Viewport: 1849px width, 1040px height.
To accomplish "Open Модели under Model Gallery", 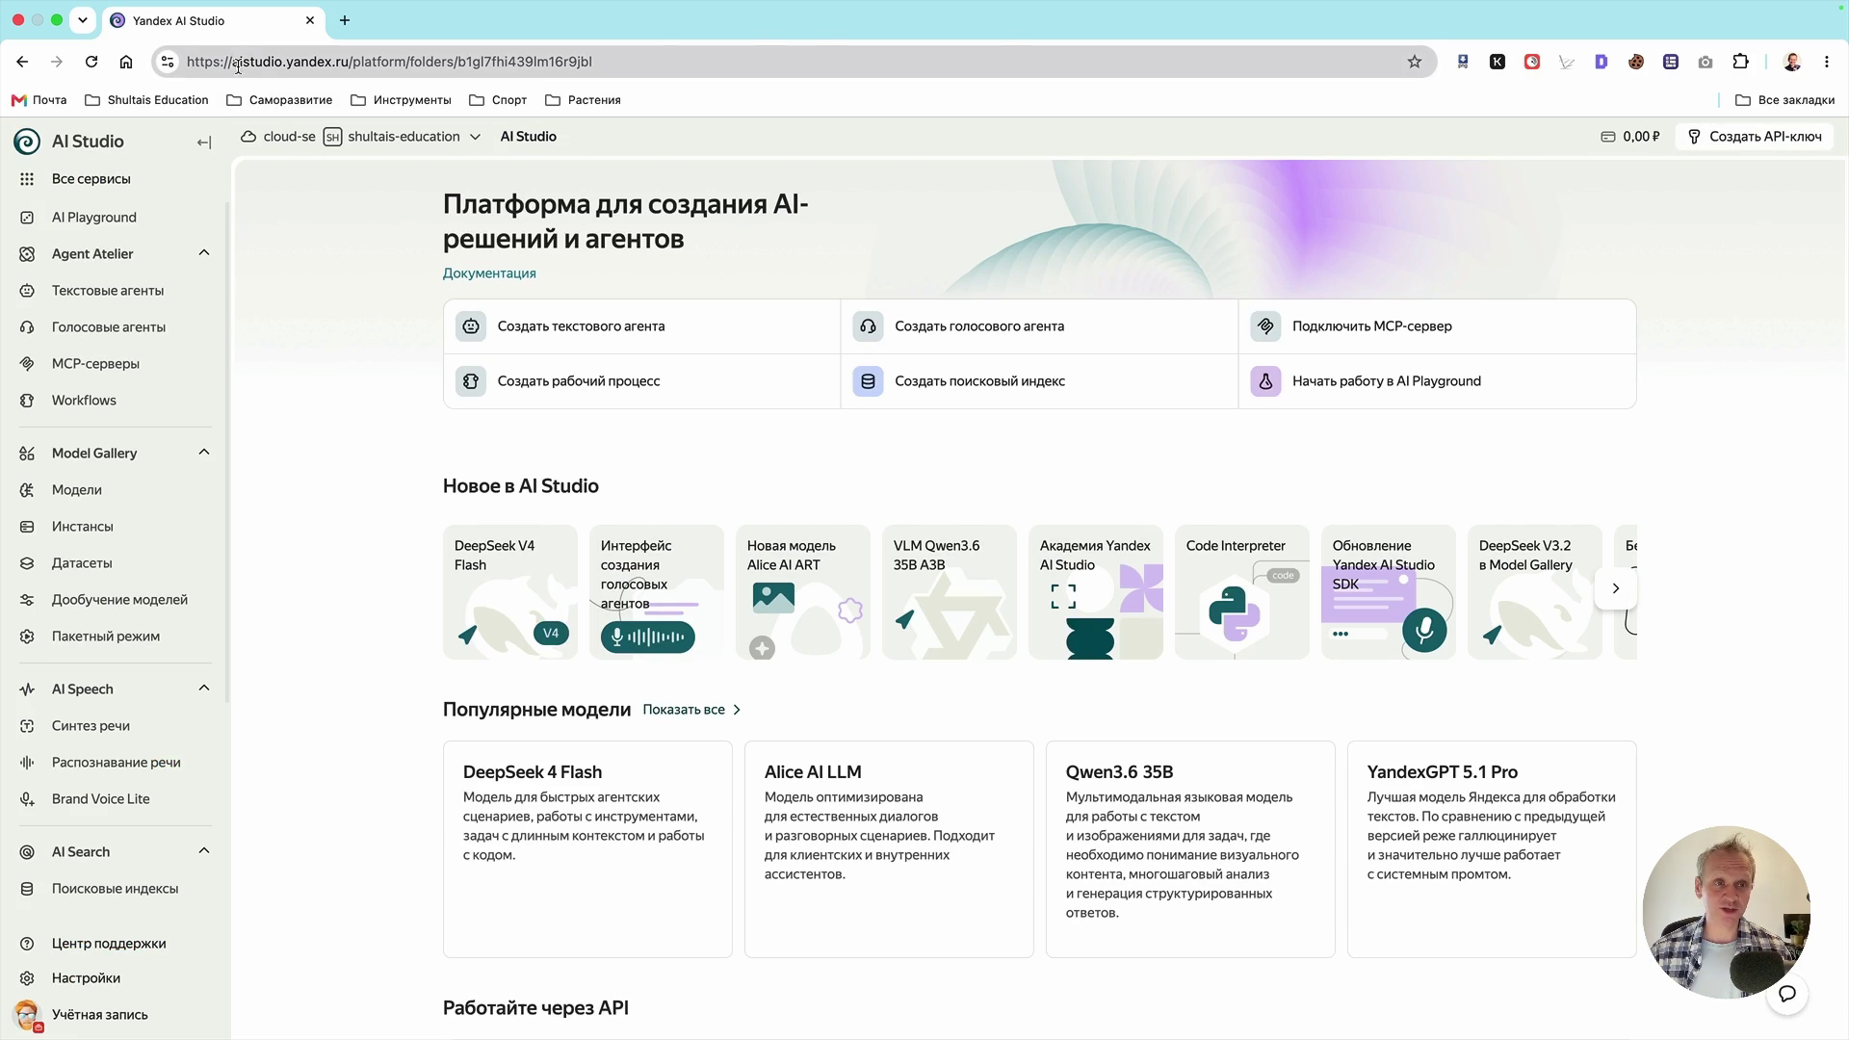I will pyautogui.click(x=77, y=490).
